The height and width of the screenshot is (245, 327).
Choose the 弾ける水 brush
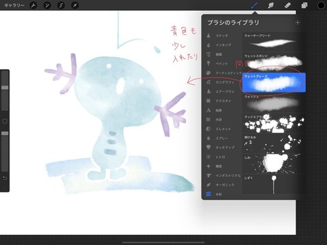pos(274,144)
